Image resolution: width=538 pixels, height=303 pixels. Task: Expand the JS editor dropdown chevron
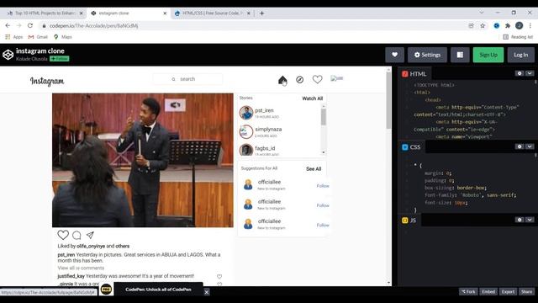tap(530, 220)
